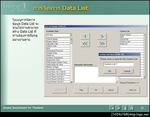Select Accel Sensor Out No.2 item
150x117 pixels.
coord(58,79)
